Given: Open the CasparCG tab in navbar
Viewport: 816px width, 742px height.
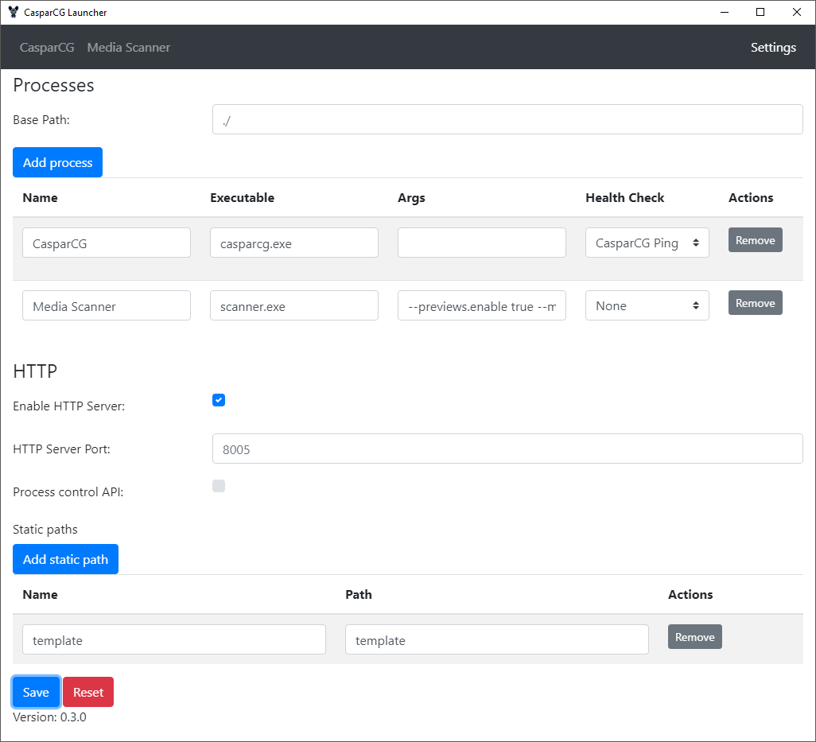Looking at the screenshot, I should coord(47,48).
